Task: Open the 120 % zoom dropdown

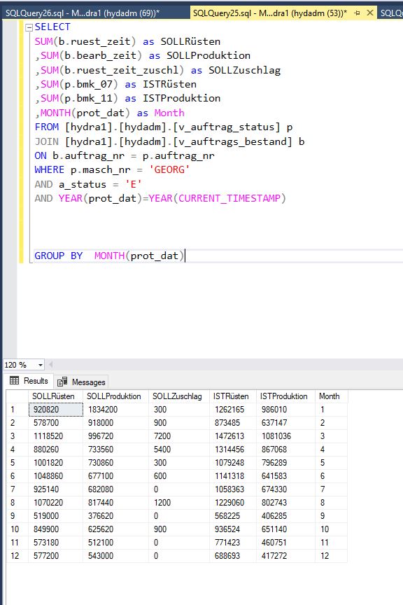Action: pos(40,365)
